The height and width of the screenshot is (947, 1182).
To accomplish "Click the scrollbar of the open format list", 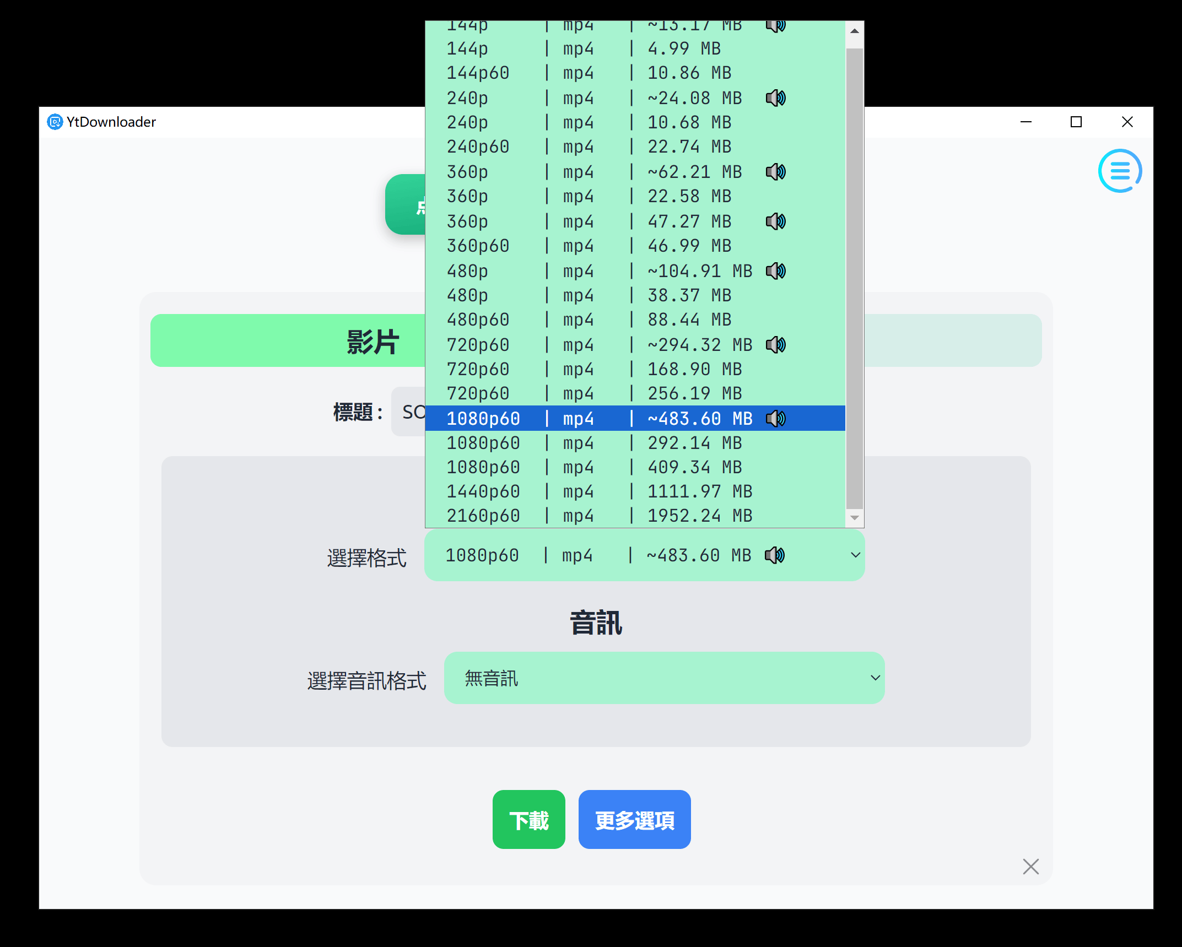I will click(853, 275).
